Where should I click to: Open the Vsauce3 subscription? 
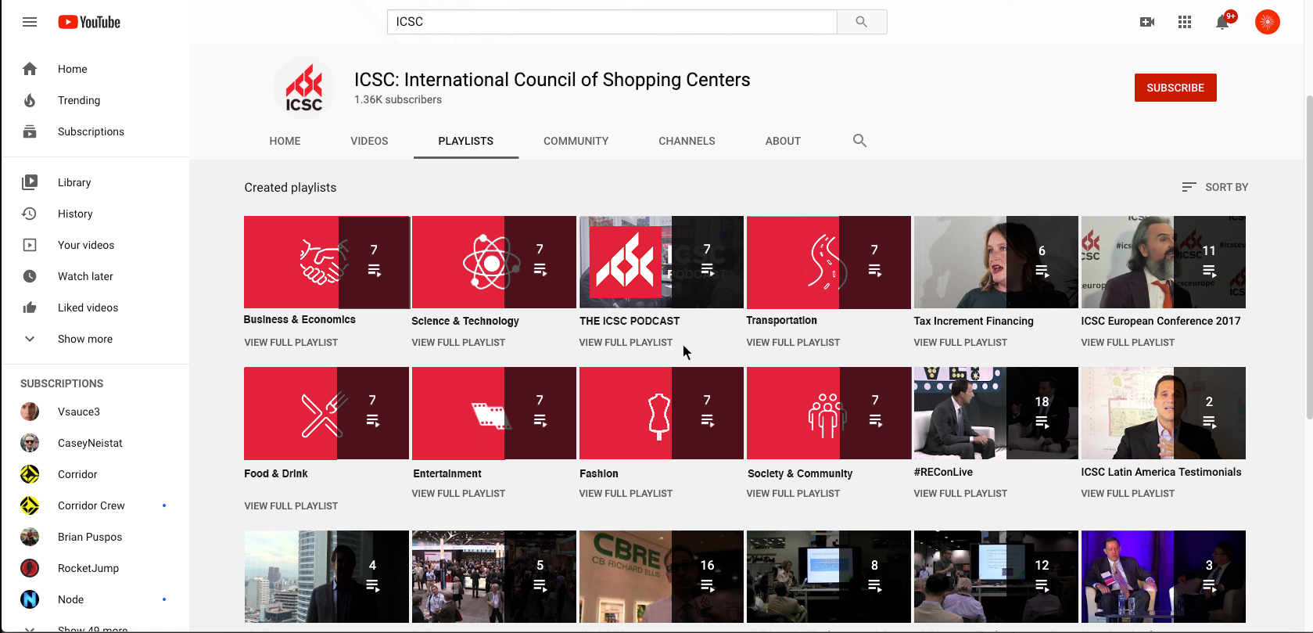[x=95, y=412]
